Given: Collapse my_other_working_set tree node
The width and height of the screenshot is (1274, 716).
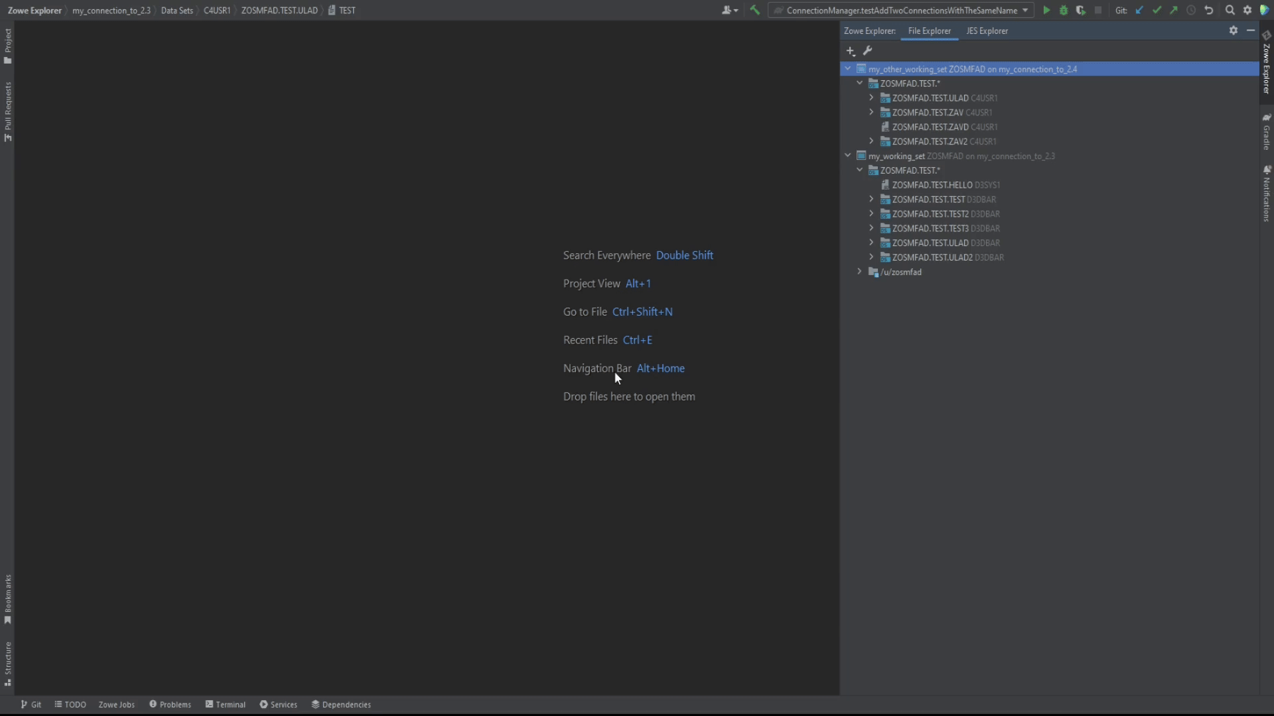Looking at the screenshot, I should [847, 68].
